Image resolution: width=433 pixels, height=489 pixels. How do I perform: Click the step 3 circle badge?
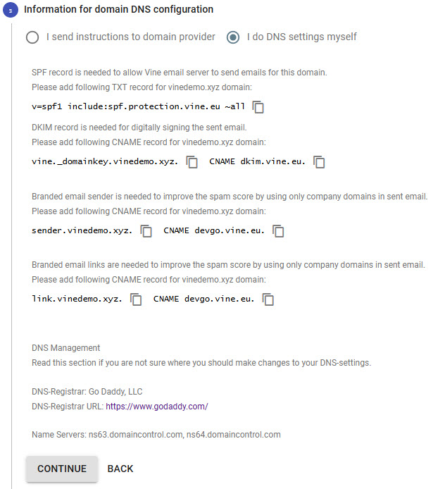(x=11, y=11)
